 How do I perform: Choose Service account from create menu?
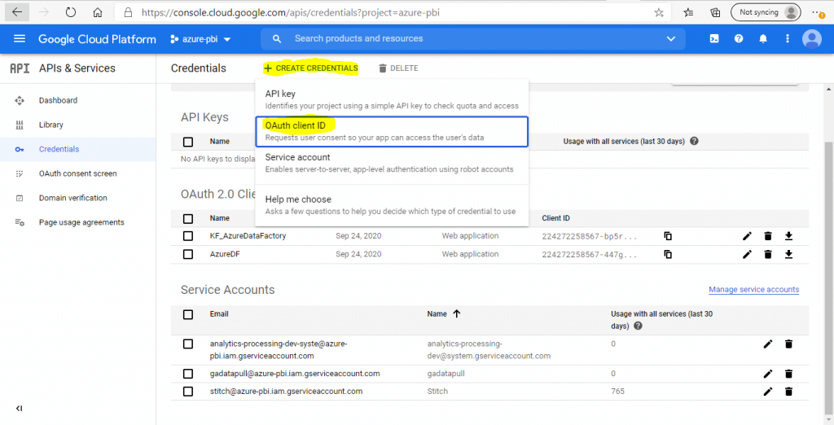click(x=392, y=164)
